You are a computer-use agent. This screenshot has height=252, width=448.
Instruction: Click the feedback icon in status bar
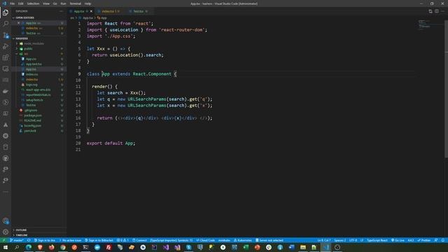[436, 240]
